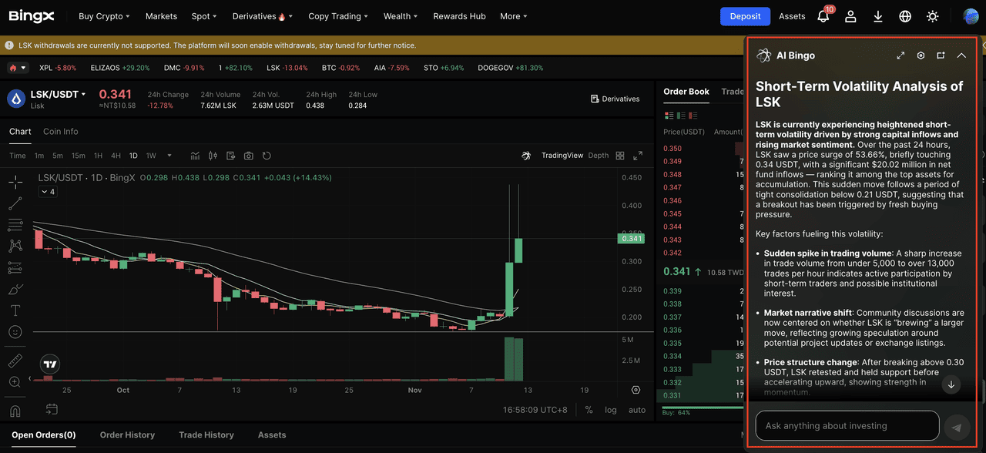Viewport: 986px width, 453px height.
Task: Toggle percent scale on price axis
Action: coord(589,410)
